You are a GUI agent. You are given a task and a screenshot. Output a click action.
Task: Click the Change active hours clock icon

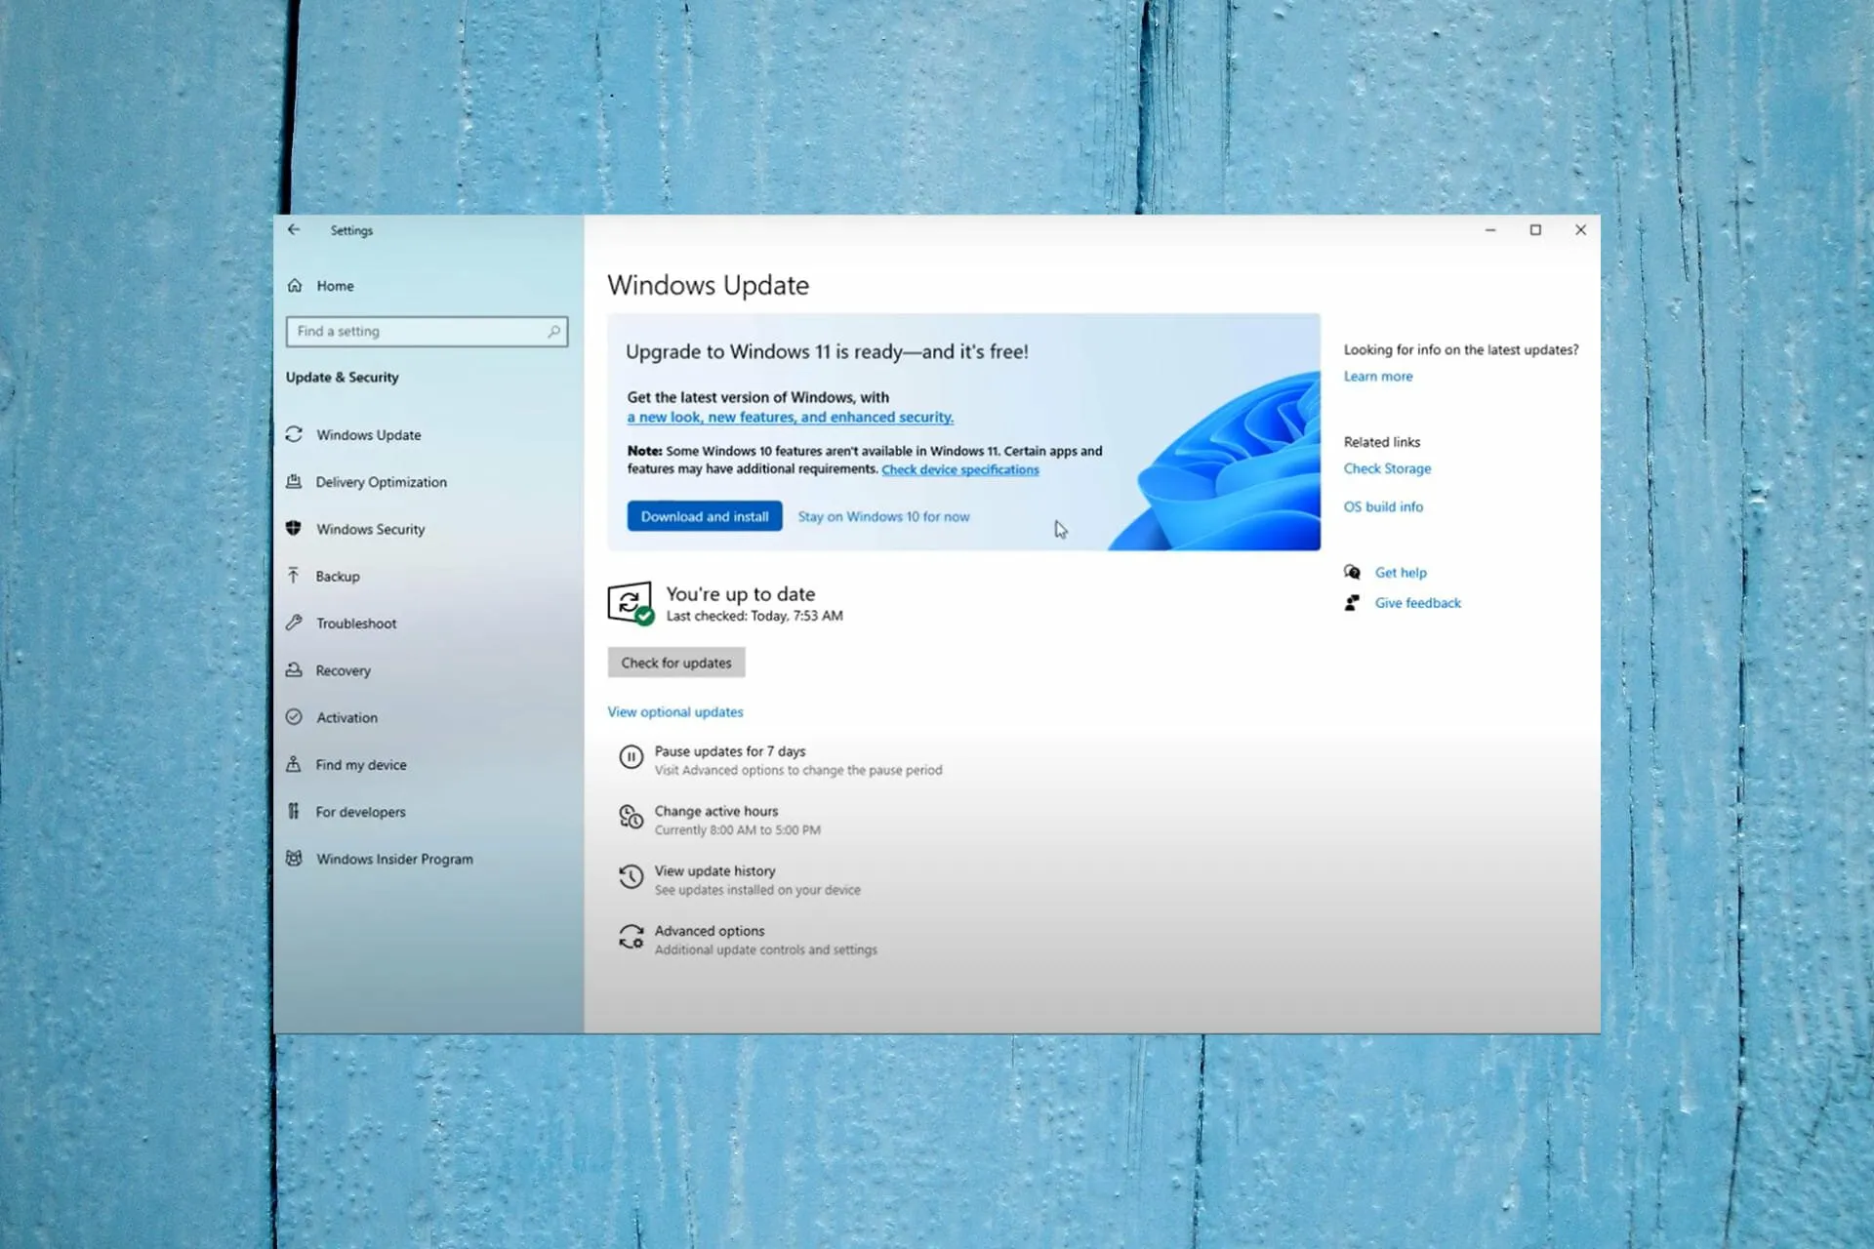(631, 818)
